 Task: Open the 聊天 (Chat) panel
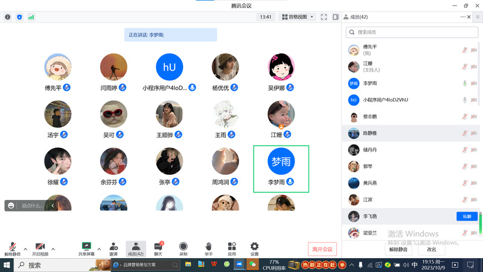[x=158, y=247]
